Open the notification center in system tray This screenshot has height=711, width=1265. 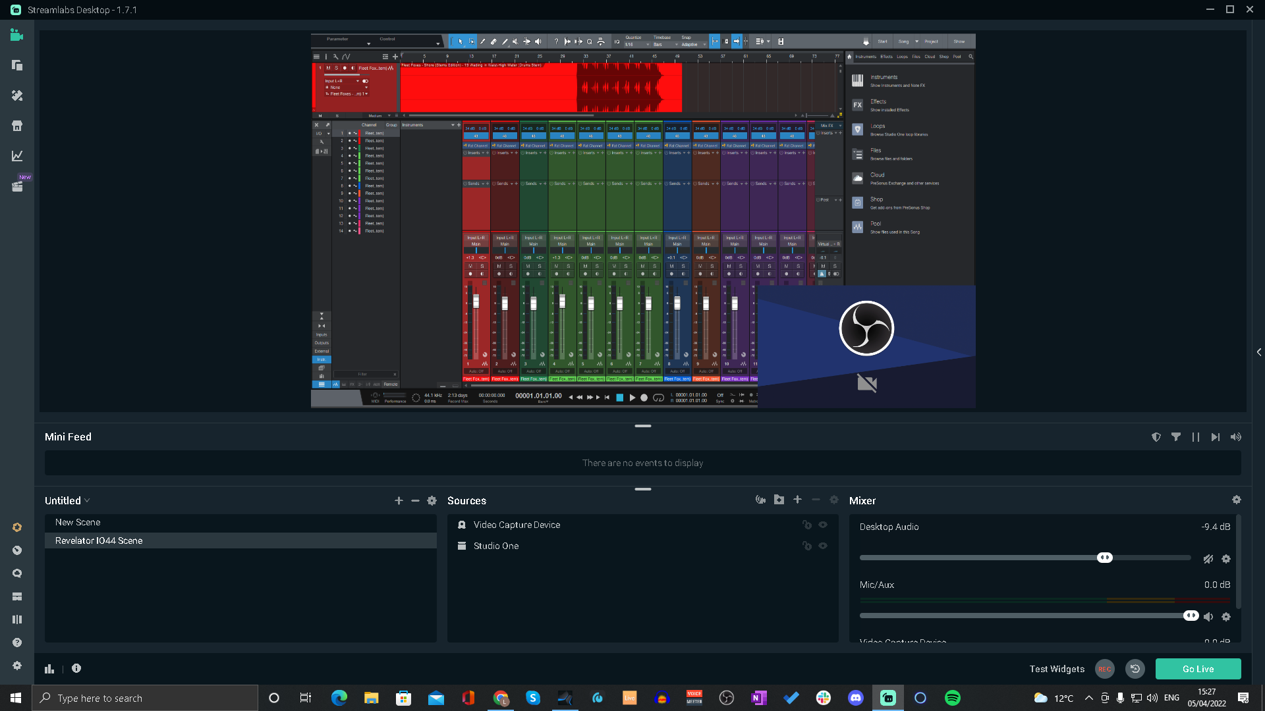pos(1243,698)
